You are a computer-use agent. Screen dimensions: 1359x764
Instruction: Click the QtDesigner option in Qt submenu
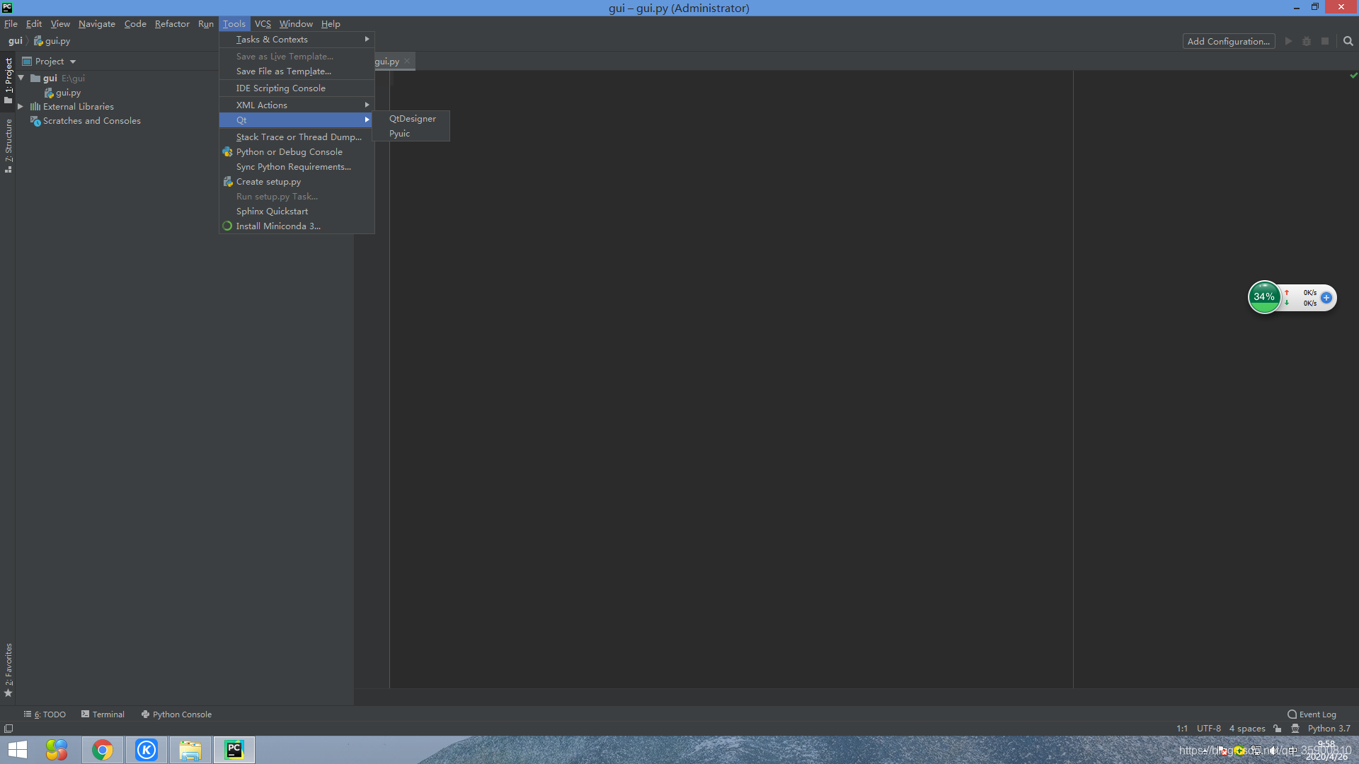tap(412, 117)
